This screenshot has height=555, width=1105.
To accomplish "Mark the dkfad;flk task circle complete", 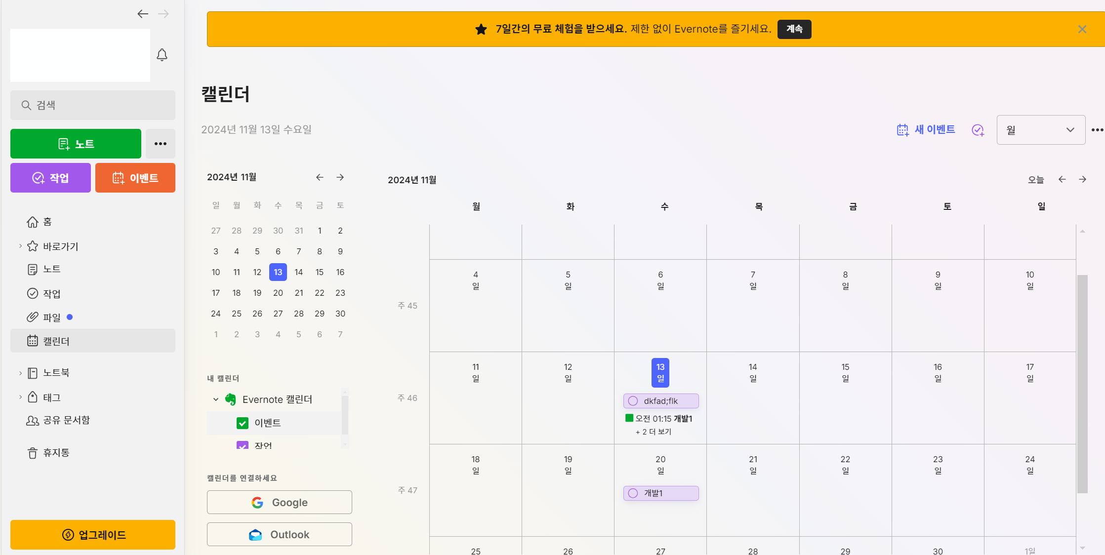I will point(633,401).
